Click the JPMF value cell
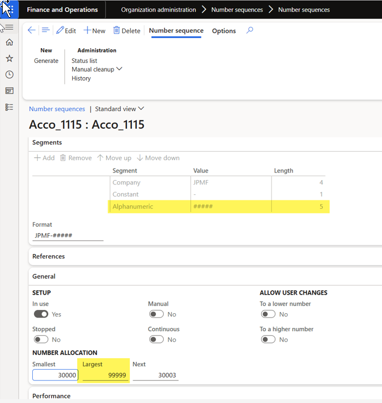The height and width of the screenshot is (403, 382). pyautogui.click(x=231, y=182)
